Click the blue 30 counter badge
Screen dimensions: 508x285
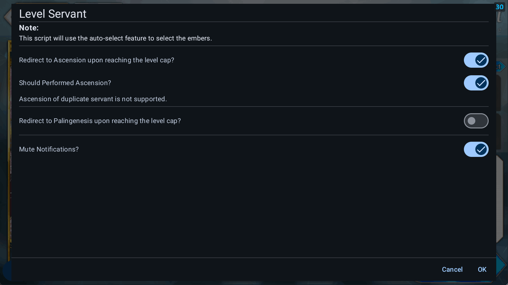[500, 7]
